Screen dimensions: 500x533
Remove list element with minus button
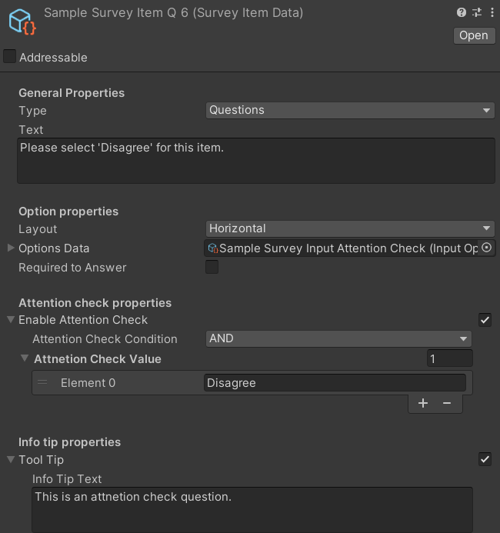pos(447,404)
